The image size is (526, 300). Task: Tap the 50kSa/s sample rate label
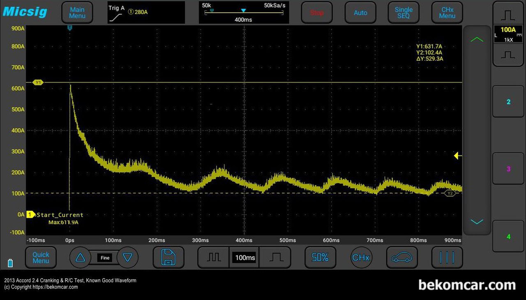[x=275, y=5]
